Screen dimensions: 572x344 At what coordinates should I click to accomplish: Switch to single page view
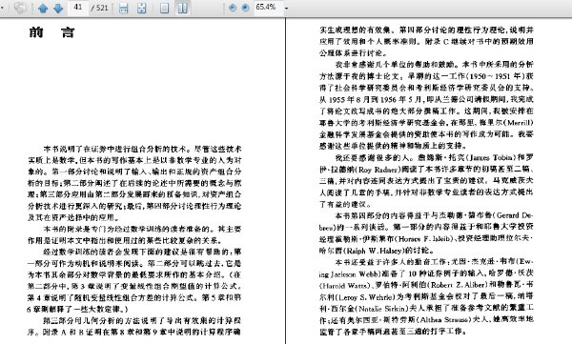(165, 8)
